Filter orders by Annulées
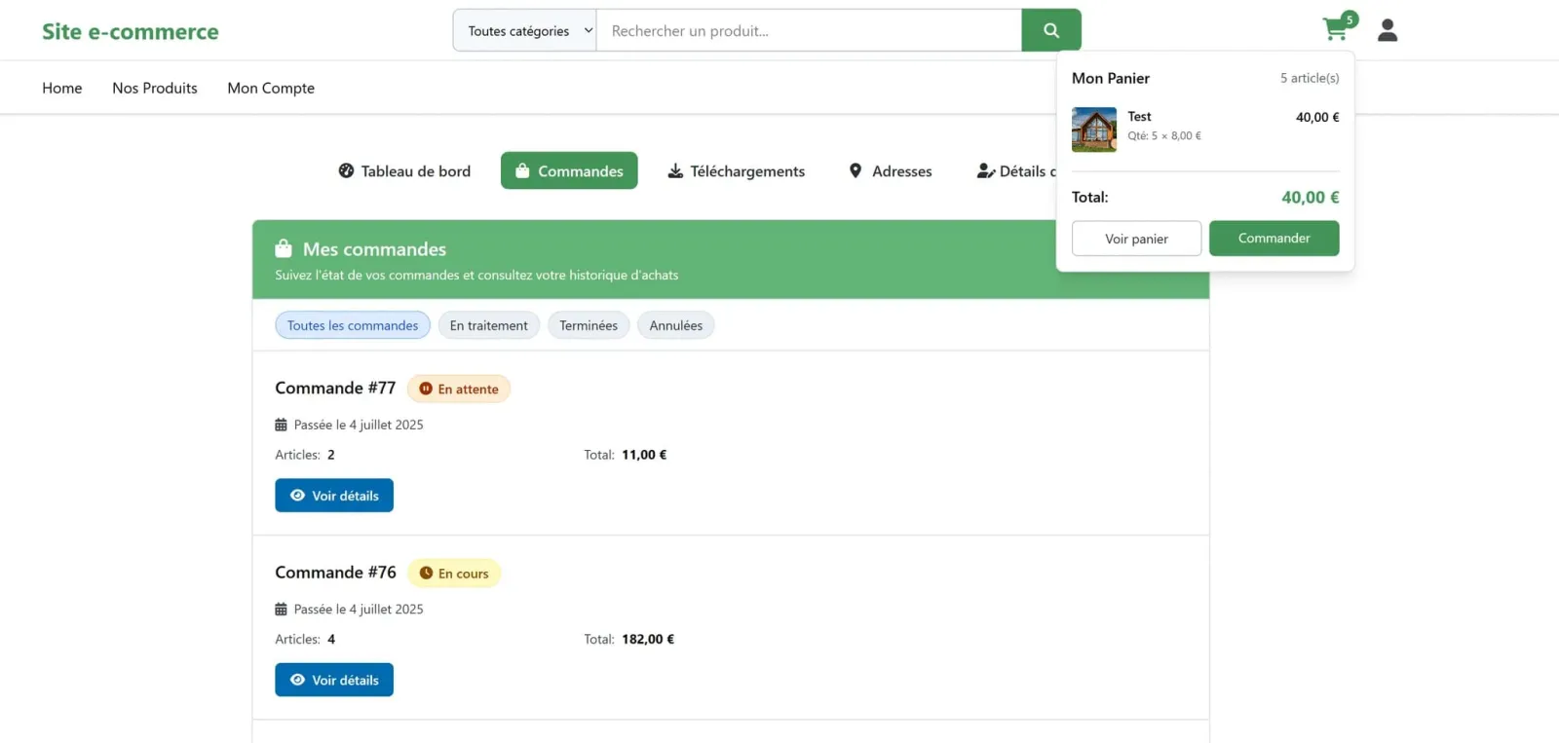This screenshot has height=743, width=1559. (x=676, y=325)
